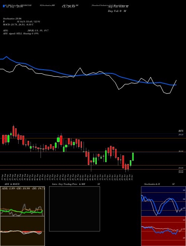Click 'ADX signal: SELL Slowing @ 19%' text
The image size is (186, 246).
(x=21, y=34)
